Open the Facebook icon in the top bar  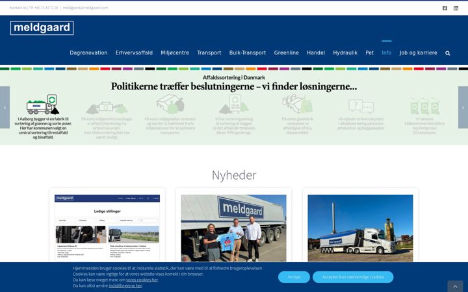[445, 8]
